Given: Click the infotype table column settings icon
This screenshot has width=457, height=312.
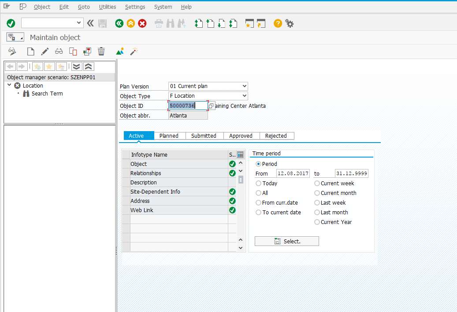Looking at the screenshot, I should coord(241,154).
